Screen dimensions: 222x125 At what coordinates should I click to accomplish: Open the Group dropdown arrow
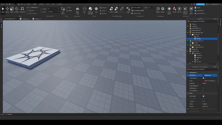(x=107, y=8)
